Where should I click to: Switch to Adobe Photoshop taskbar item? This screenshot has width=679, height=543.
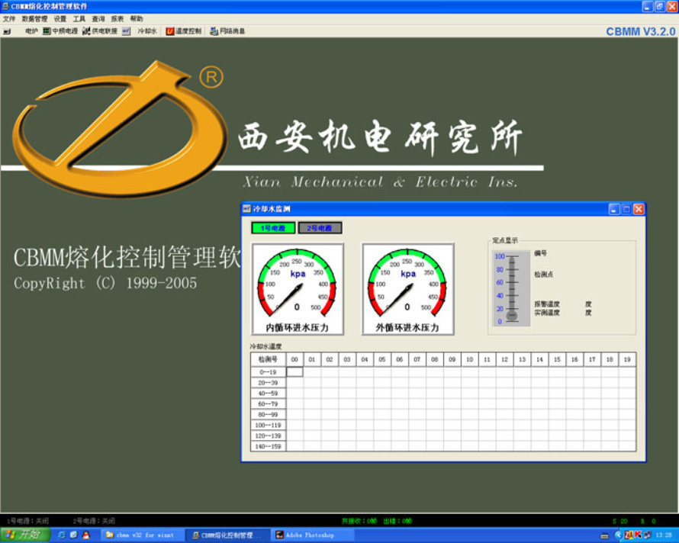[313, 535]
